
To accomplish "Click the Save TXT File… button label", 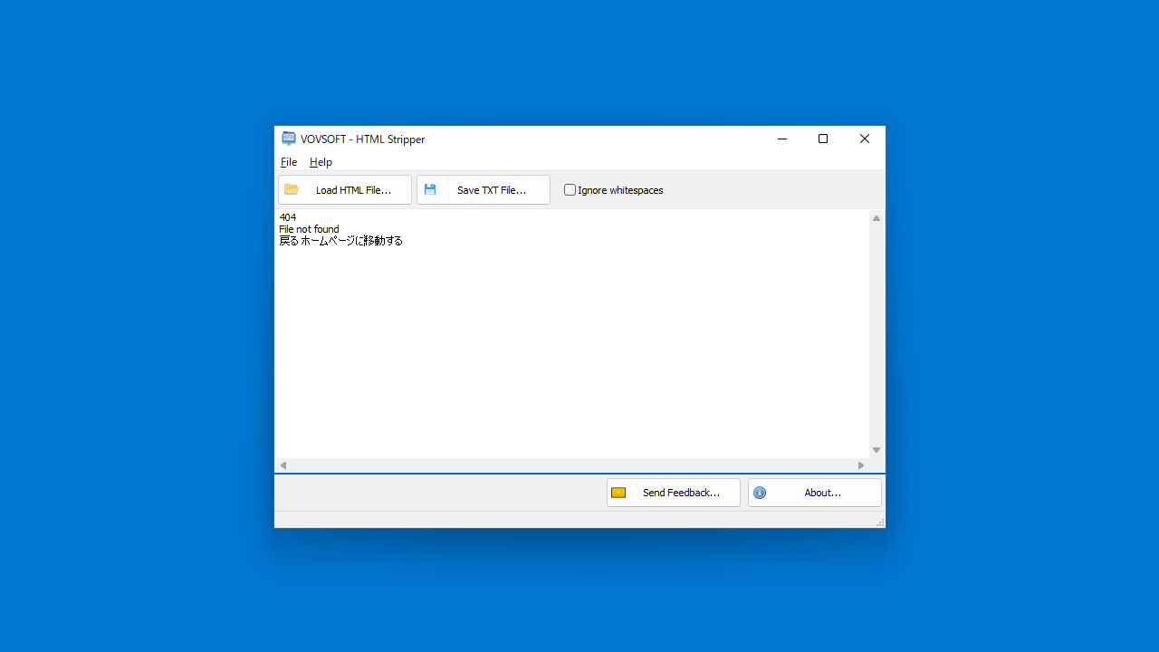I will 492,190.
